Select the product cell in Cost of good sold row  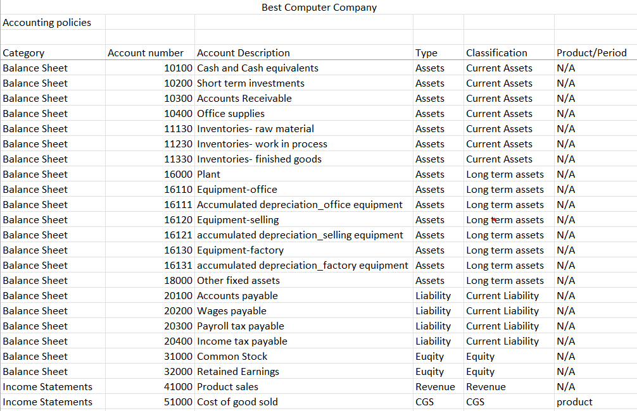595,402
